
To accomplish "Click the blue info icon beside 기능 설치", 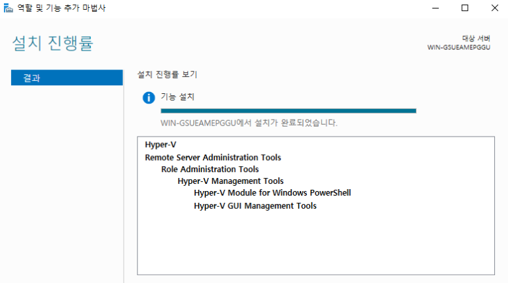I will tap(149, 97).
